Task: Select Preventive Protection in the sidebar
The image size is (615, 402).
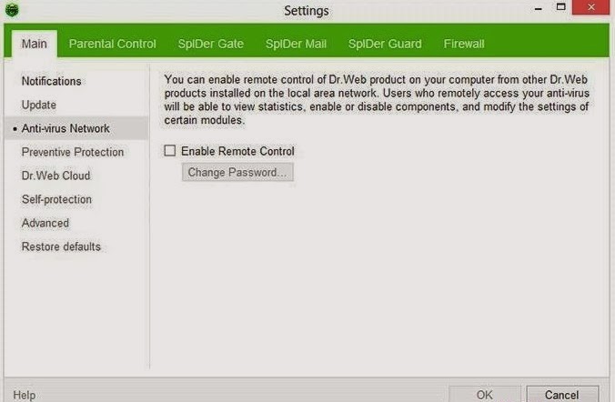Action: 76,152
